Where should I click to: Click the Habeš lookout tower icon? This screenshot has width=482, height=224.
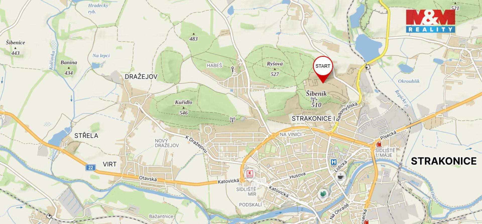pyautogui.click(x=233, y=69)
